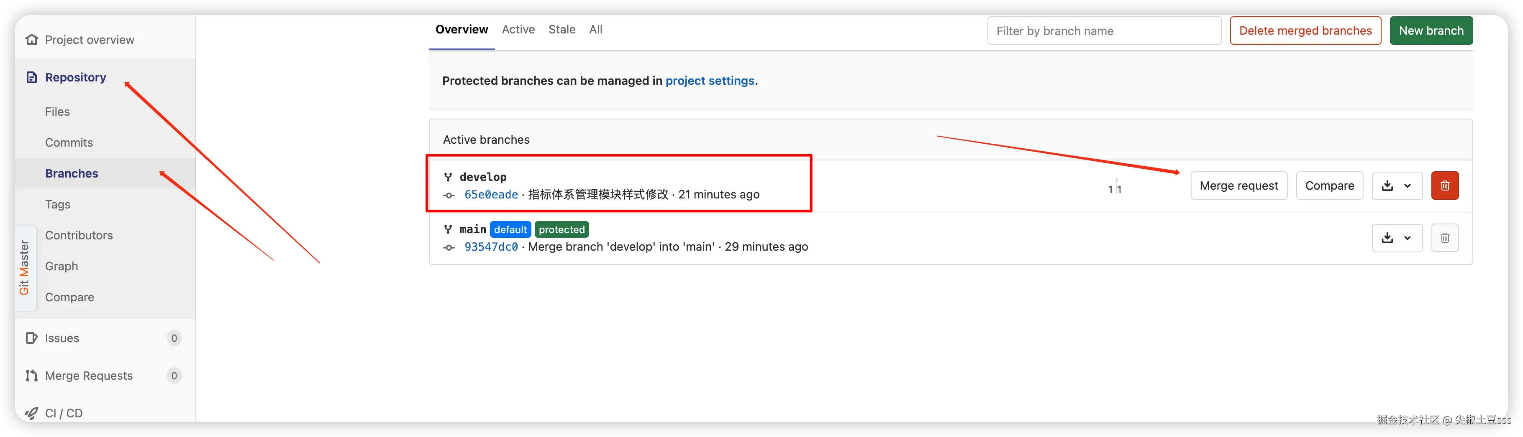1523x437 pixels.
Task: Open Compare in the sidebar menu
Action: 69,297
